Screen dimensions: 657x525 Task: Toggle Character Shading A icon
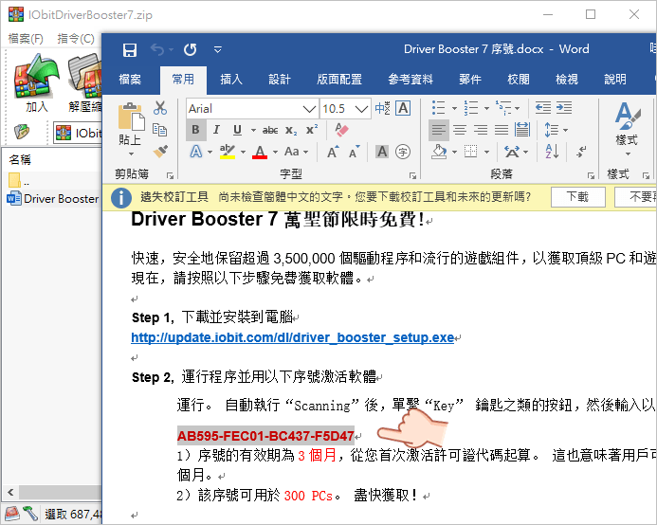[x=382, y=152]
